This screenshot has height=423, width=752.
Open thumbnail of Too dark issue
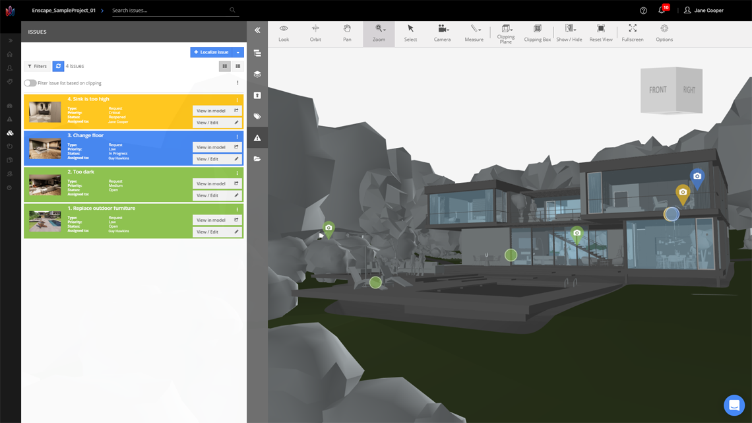45,185
